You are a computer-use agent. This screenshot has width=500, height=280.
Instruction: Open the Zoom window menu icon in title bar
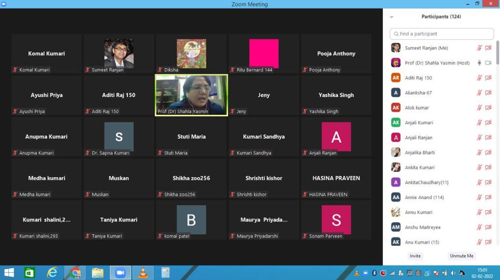point(4,4)
